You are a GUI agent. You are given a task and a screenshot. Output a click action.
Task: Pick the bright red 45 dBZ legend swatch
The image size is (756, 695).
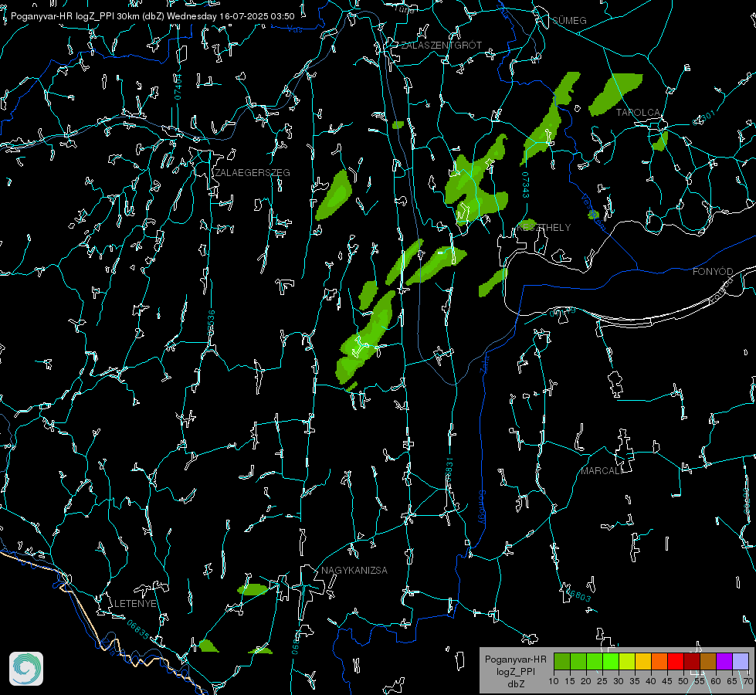676,661
